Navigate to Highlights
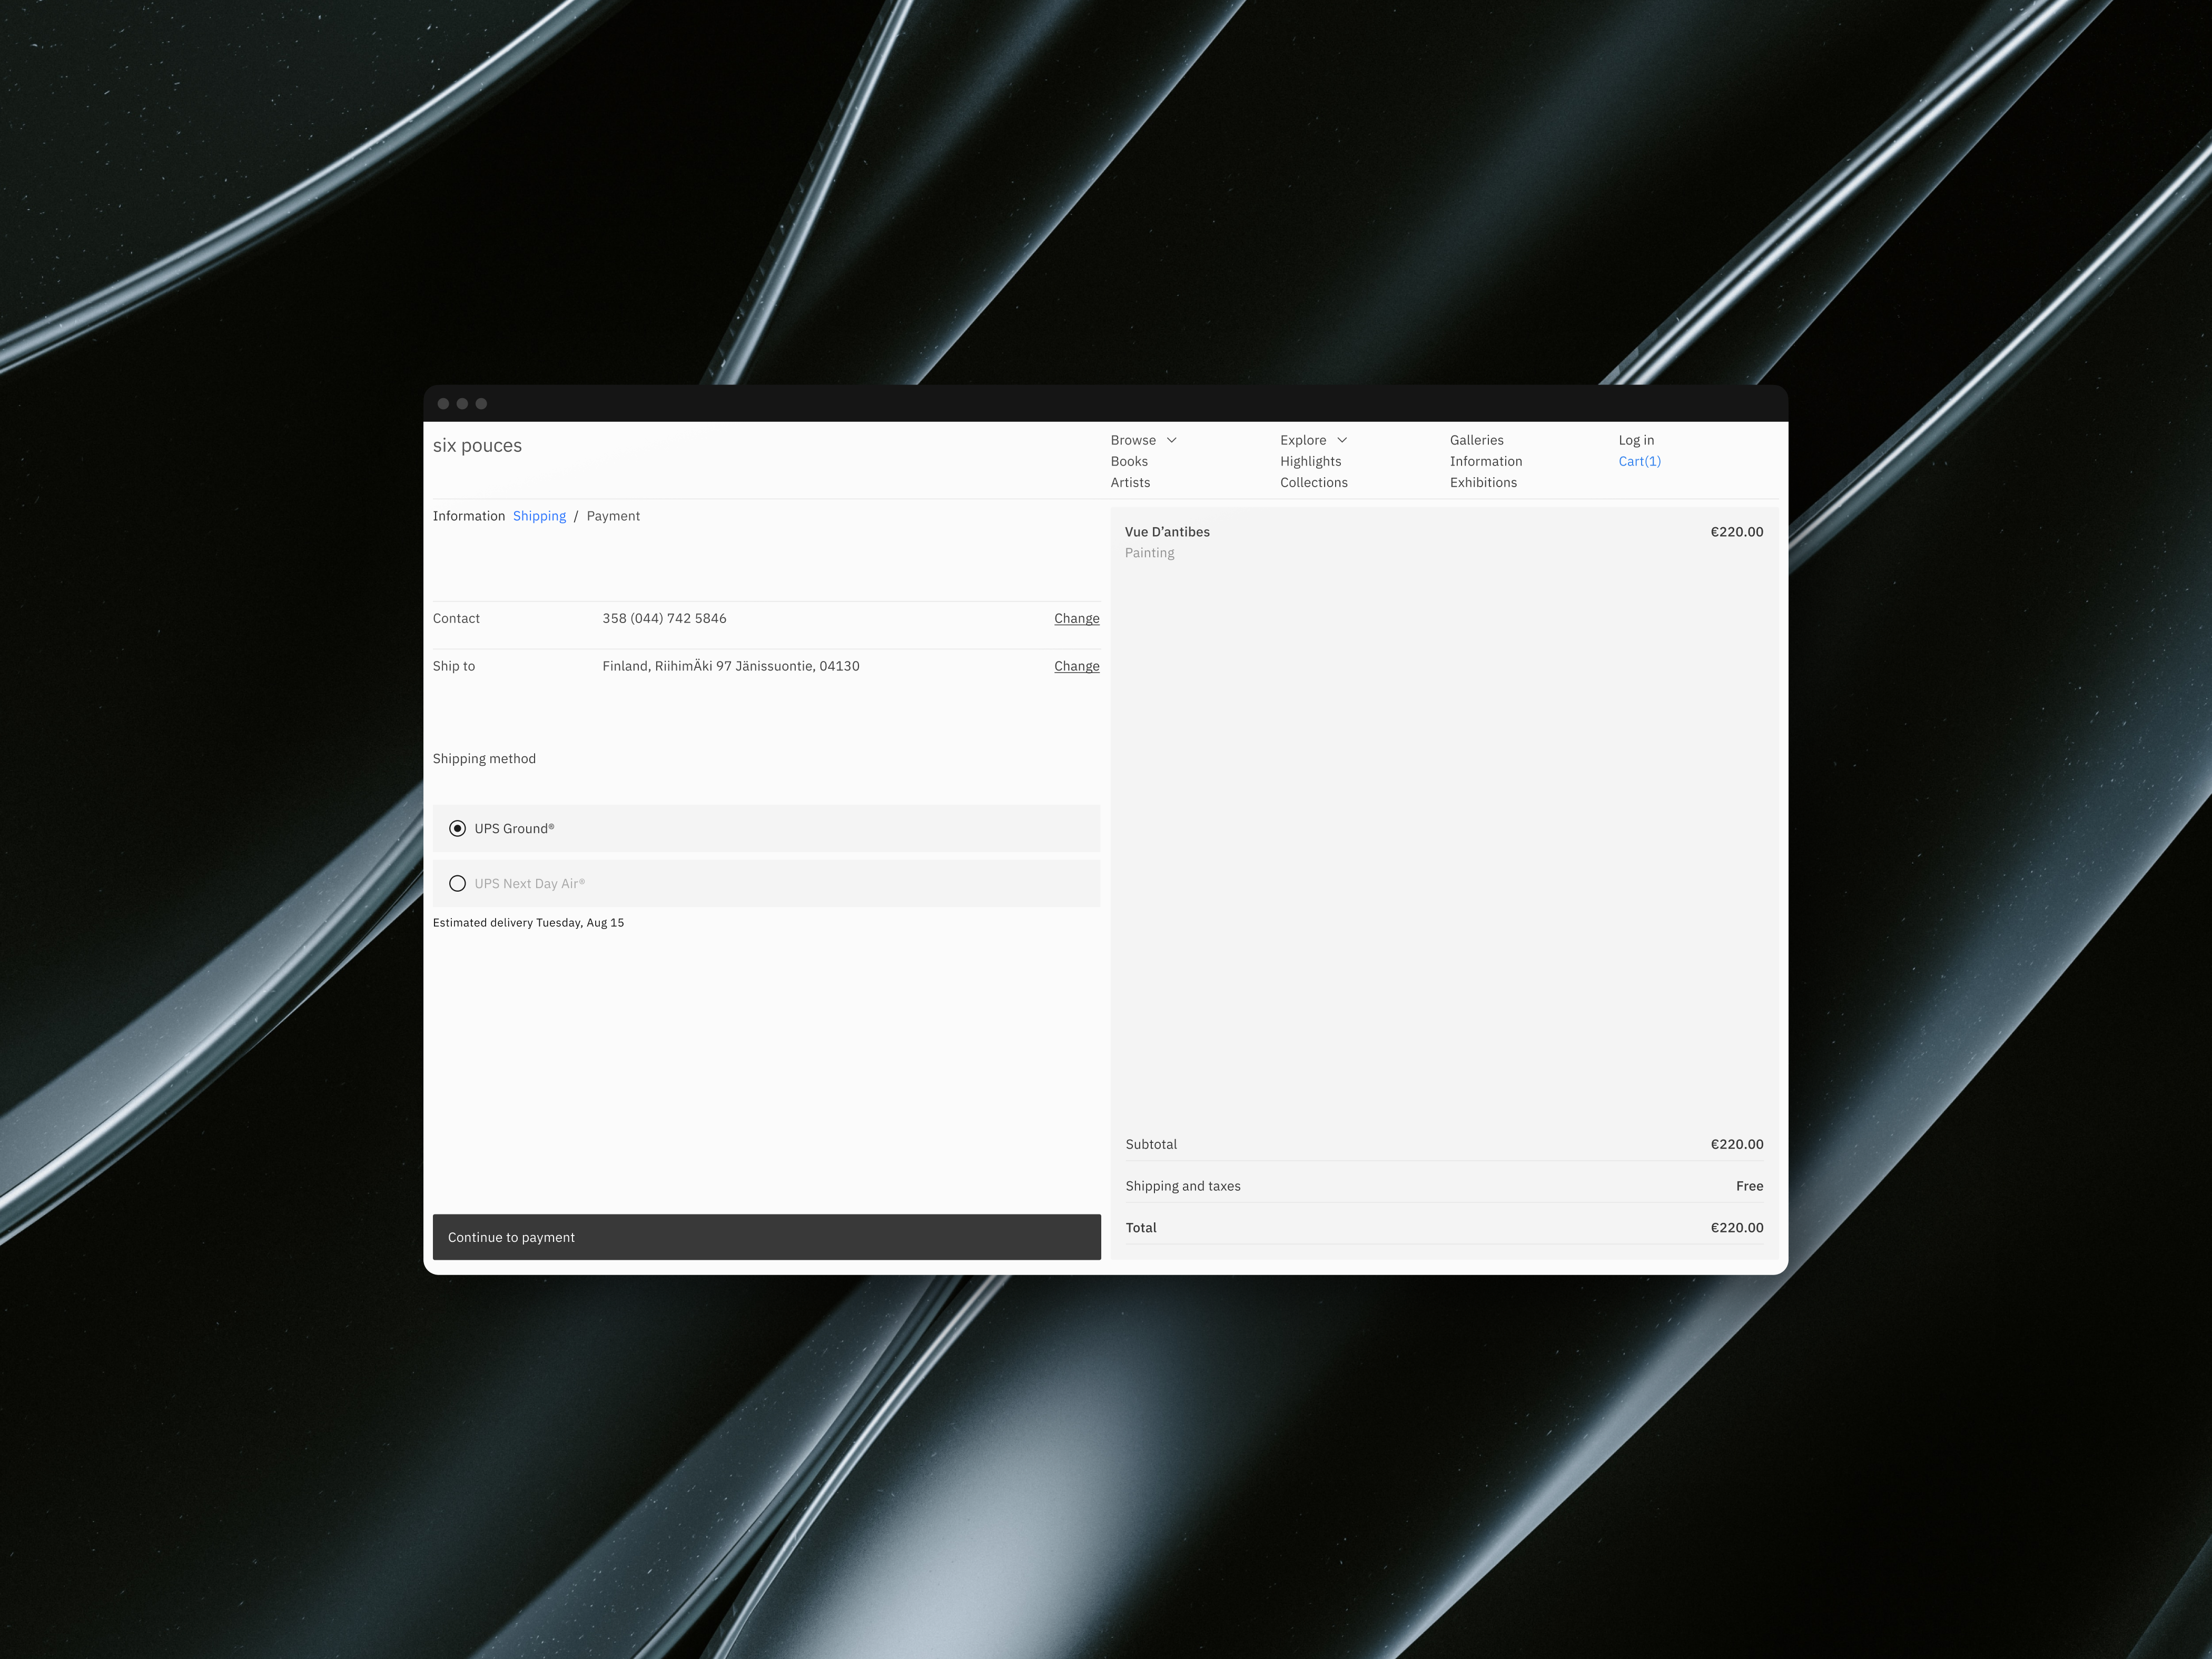The height and width of the screenshot is (1659, 2212). pos(1310,461)
